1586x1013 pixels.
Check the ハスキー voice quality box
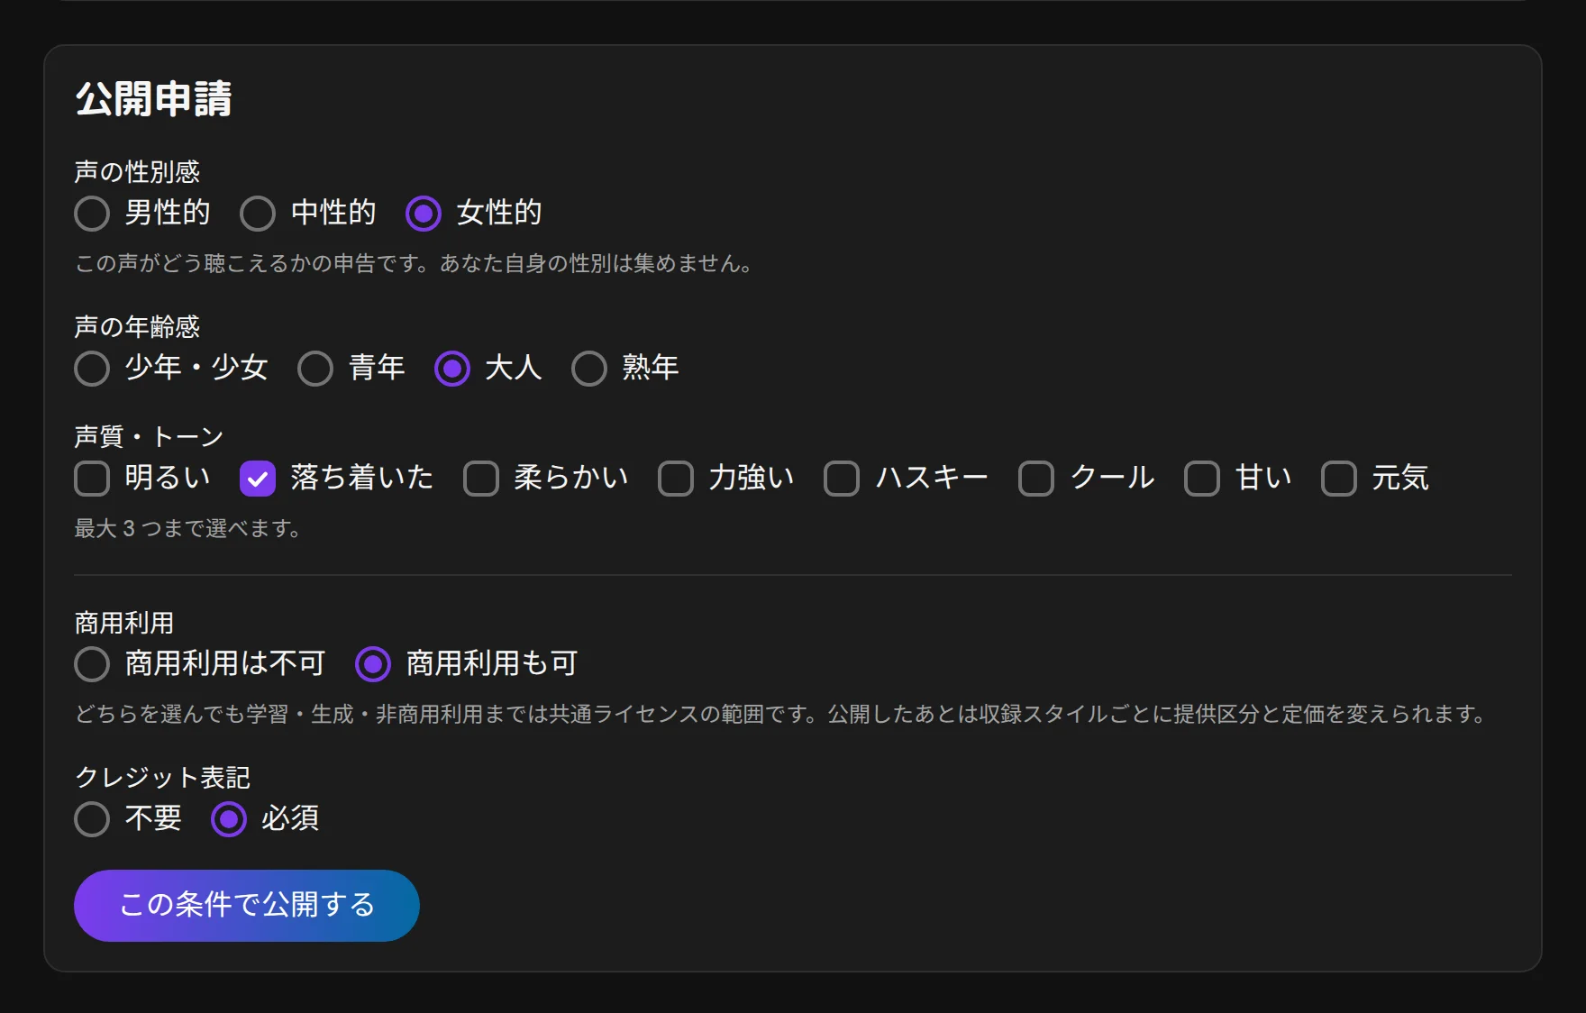pos(842,479)
